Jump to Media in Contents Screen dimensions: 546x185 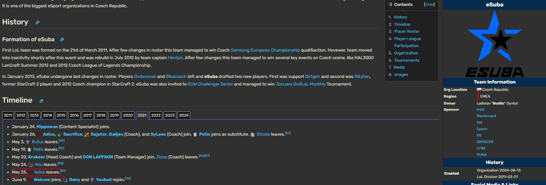tap(399, 67)
